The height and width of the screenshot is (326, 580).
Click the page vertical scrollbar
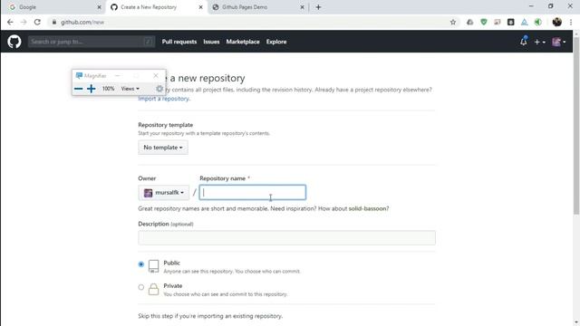tap(576, 126)
